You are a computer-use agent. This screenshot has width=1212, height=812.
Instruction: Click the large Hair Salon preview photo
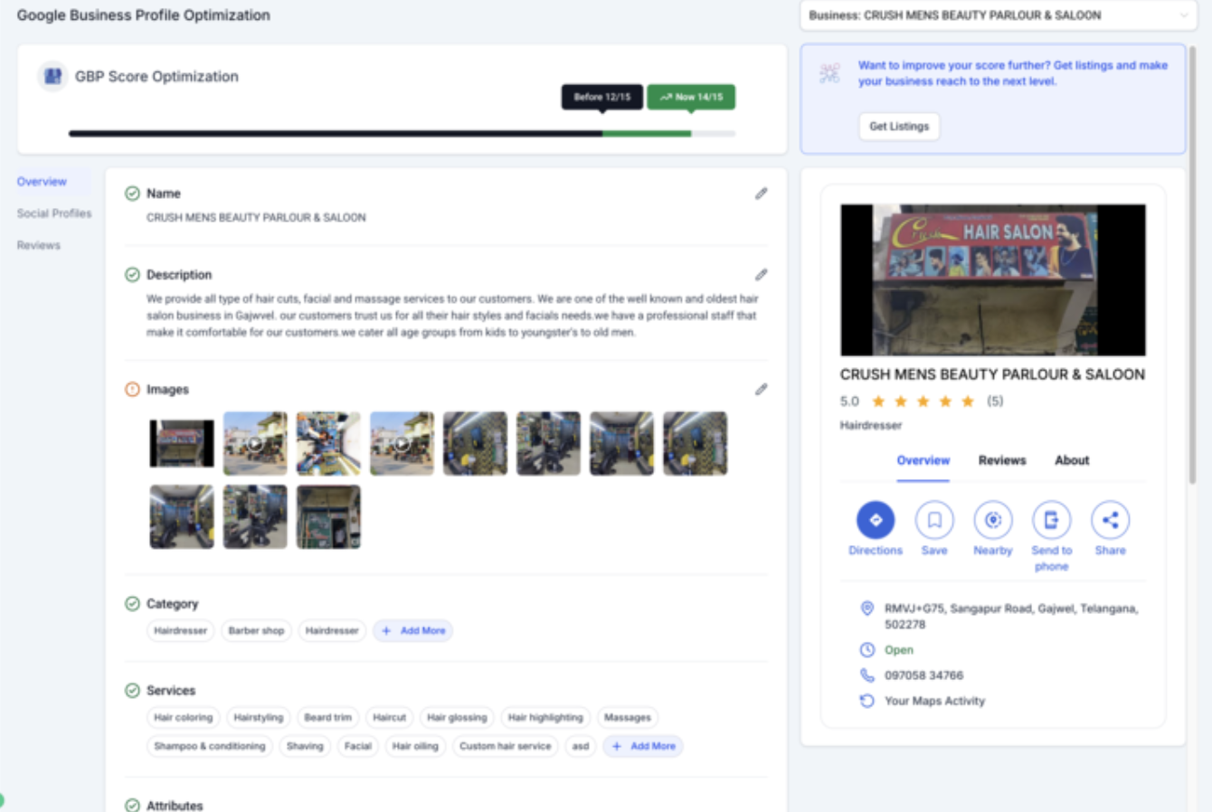click(x=993, y=279)
